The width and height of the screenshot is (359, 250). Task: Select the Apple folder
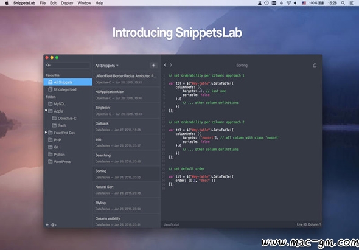point(68,111)
